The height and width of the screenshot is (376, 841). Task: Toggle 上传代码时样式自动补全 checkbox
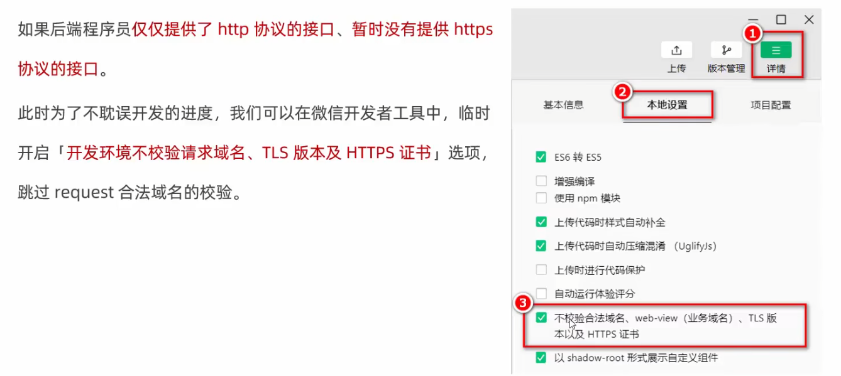pyautogui.click(x=541, y=222)
